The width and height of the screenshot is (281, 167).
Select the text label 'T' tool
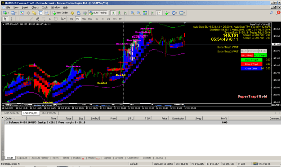[x=56, y=19]
